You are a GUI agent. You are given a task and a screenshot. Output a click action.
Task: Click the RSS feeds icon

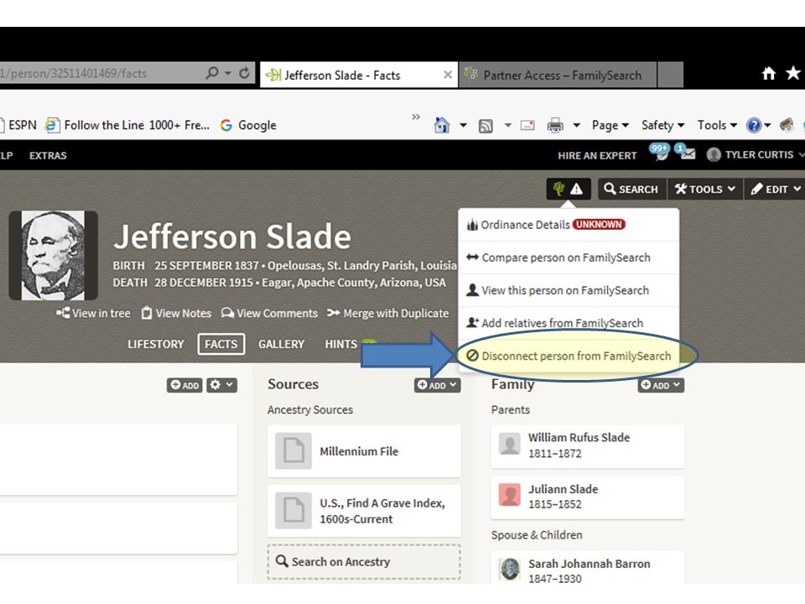pyautogui.click(x=486, y=126)
